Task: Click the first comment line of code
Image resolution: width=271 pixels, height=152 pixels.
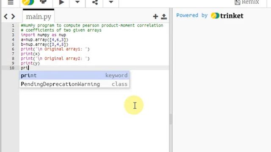Action: [x=92, y=25]
